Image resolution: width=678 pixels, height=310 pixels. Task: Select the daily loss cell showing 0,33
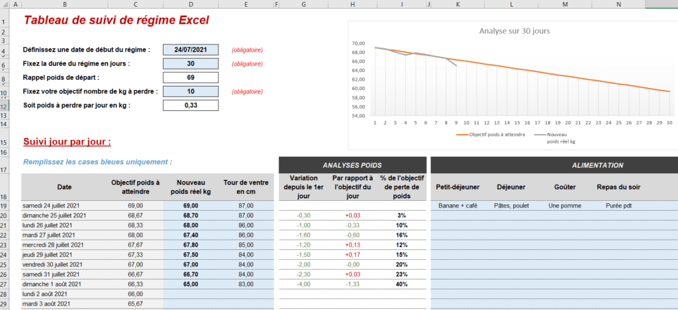191,105
